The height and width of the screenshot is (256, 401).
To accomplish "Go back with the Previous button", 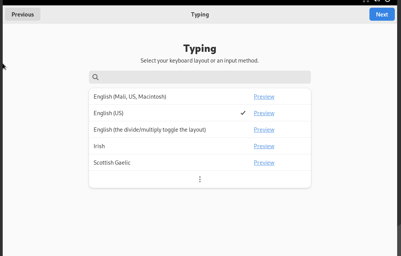I will [23, 15].
